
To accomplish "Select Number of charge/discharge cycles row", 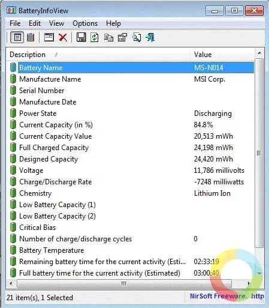I will click(x=132, y=239).
